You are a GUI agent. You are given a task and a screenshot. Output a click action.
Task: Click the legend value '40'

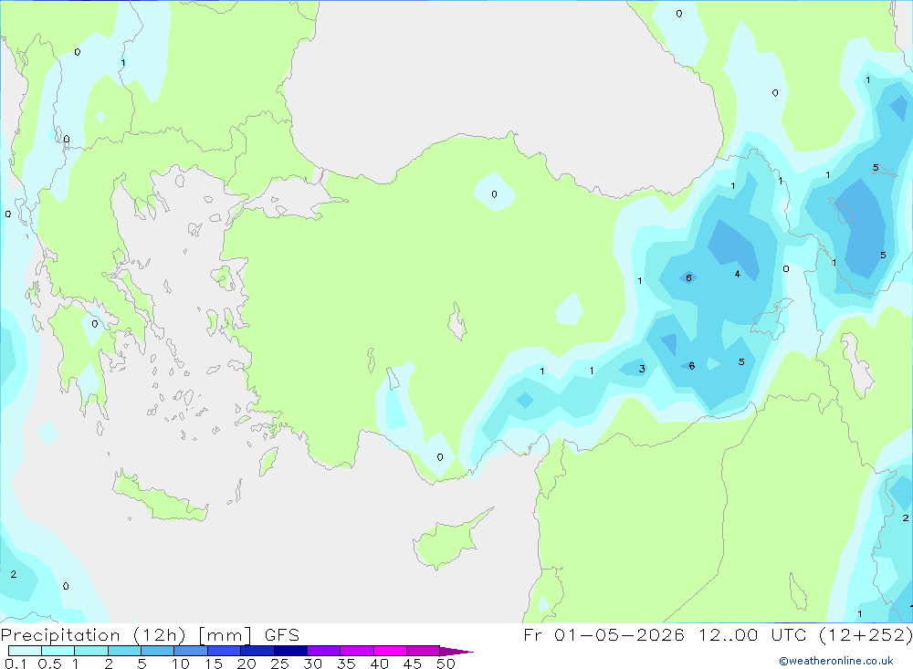[379, 664]
